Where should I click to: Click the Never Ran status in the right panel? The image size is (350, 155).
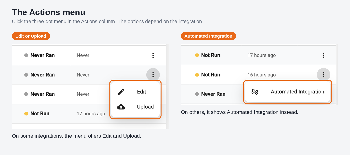(213, 94)
